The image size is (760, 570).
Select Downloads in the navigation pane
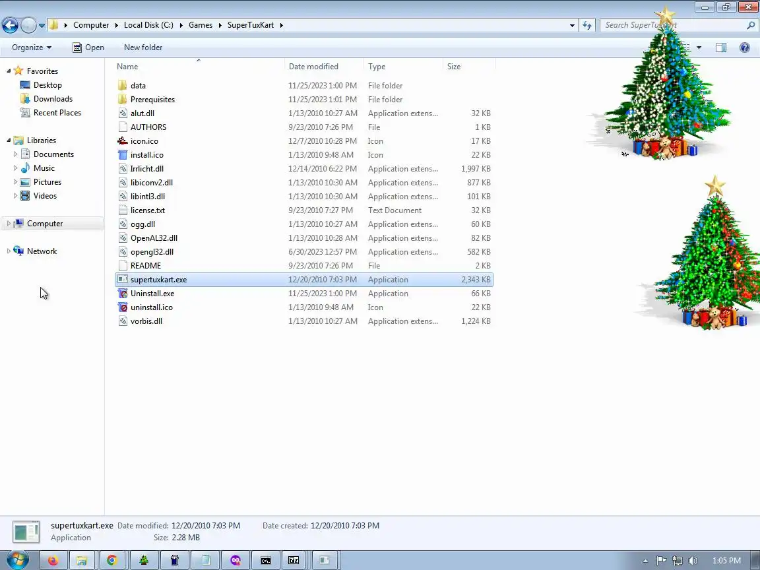53,99
